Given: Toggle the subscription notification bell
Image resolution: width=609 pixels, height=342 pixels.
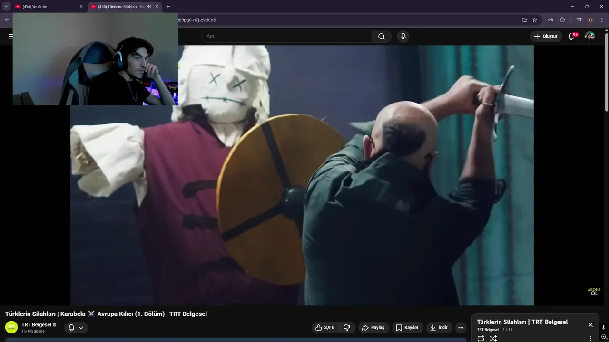Looking at the screenshot, I should tap(71, 328).
